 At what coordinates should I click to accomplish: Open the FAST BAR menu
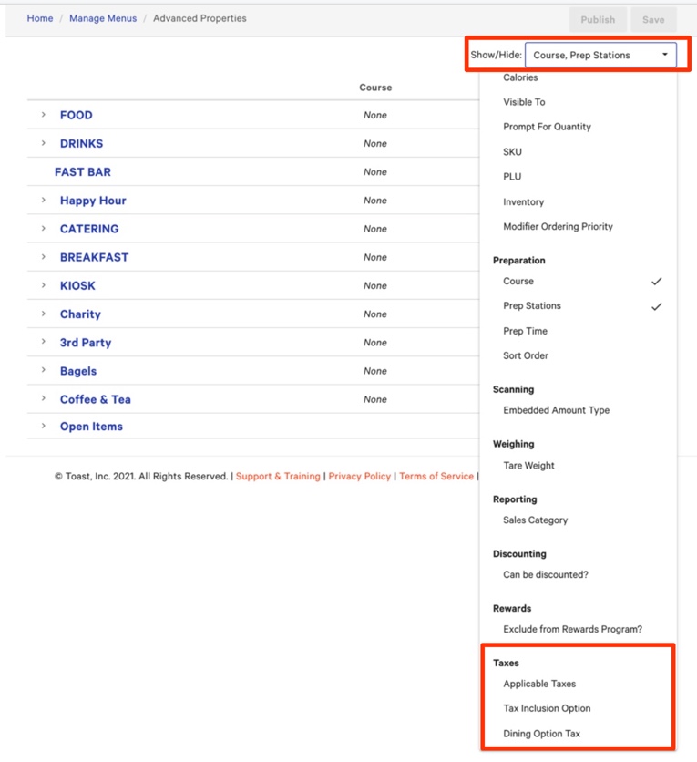(83, 172)
